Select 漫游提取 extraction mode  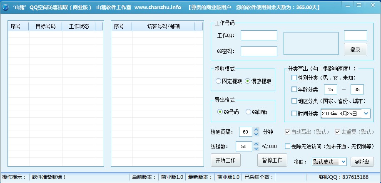pyautogui.click(x=258, y=81)
